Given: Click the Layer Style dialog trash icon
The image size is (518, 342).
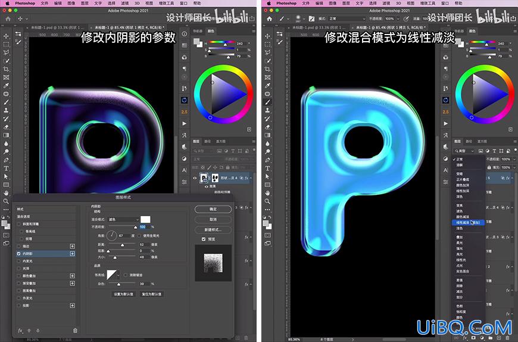Looking at the screenshot, I should (75, 331).
